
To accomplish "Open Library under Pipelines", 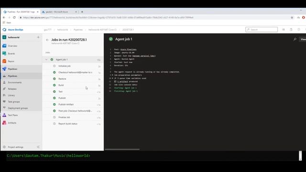I will tap(11, 96).
